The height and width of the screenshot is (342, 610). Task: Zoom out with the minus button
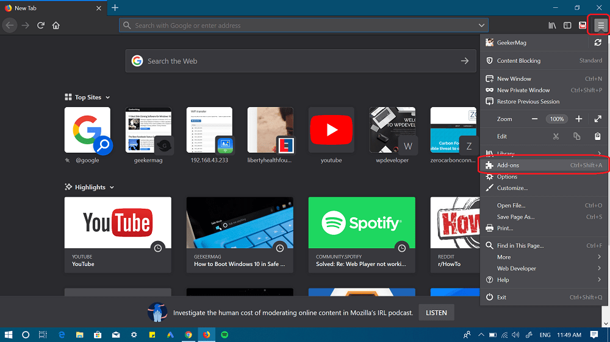[x=534, y=119]
